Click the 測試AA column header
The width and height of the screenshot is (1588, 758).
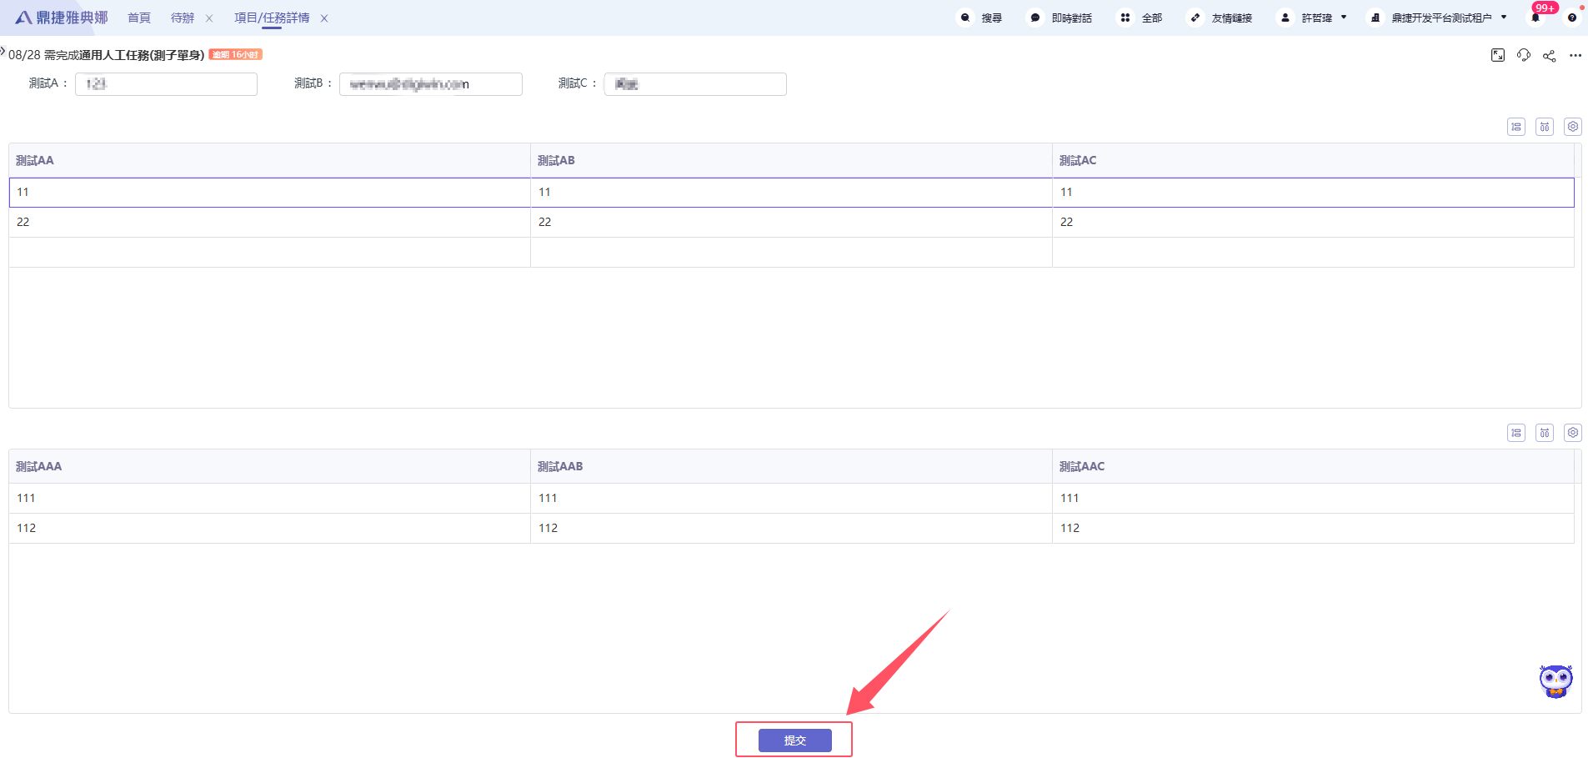[x=269, y=160]
